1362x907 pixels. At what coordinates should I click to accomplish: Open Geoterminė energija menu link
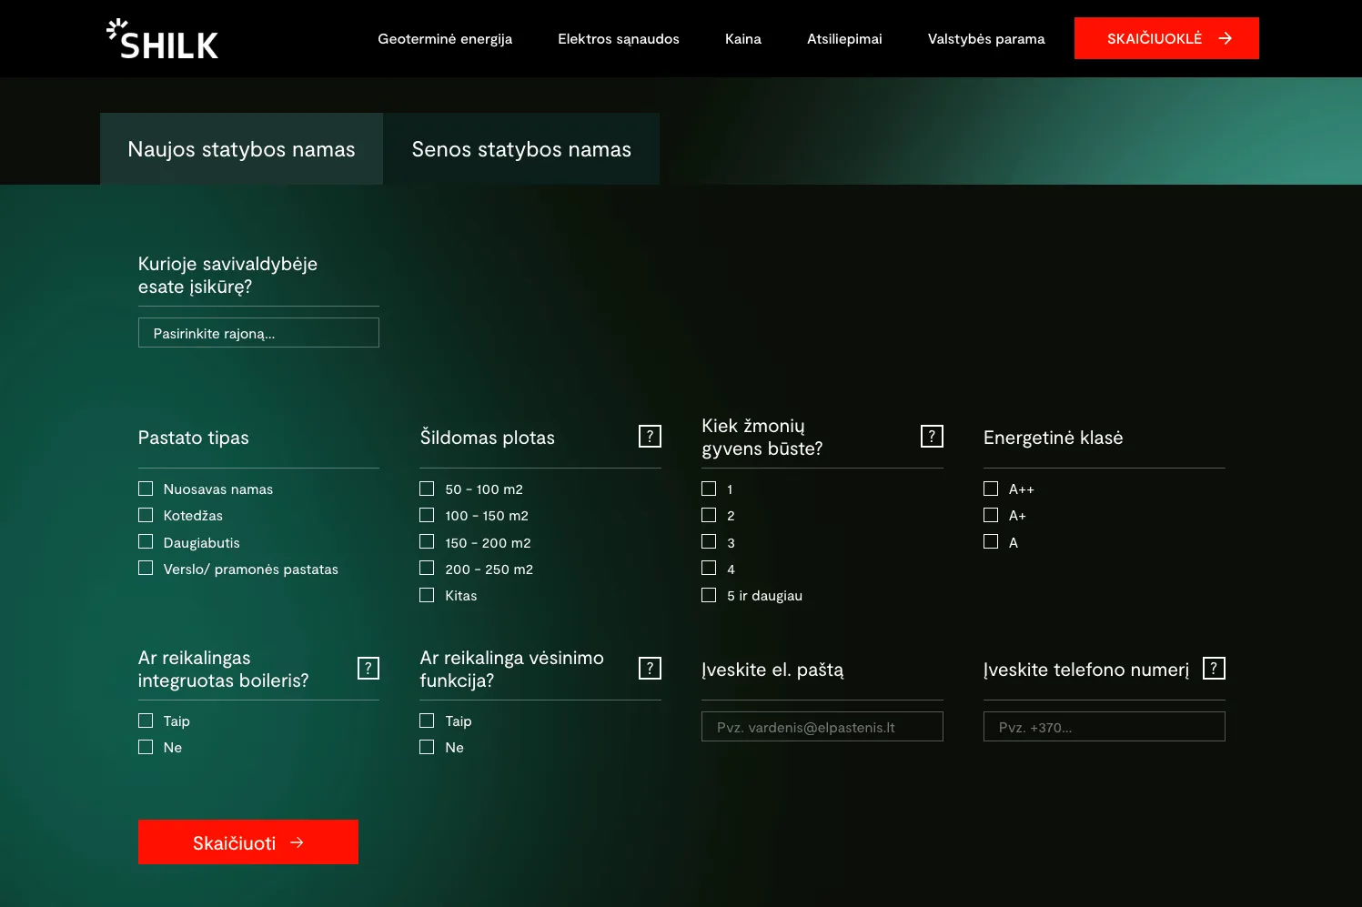(445, 39)
